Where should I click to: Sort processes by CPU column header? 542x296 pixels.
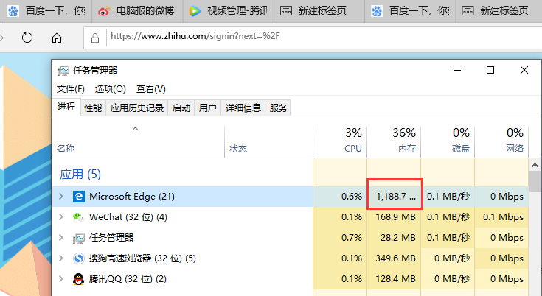click(x=340, y=142)
